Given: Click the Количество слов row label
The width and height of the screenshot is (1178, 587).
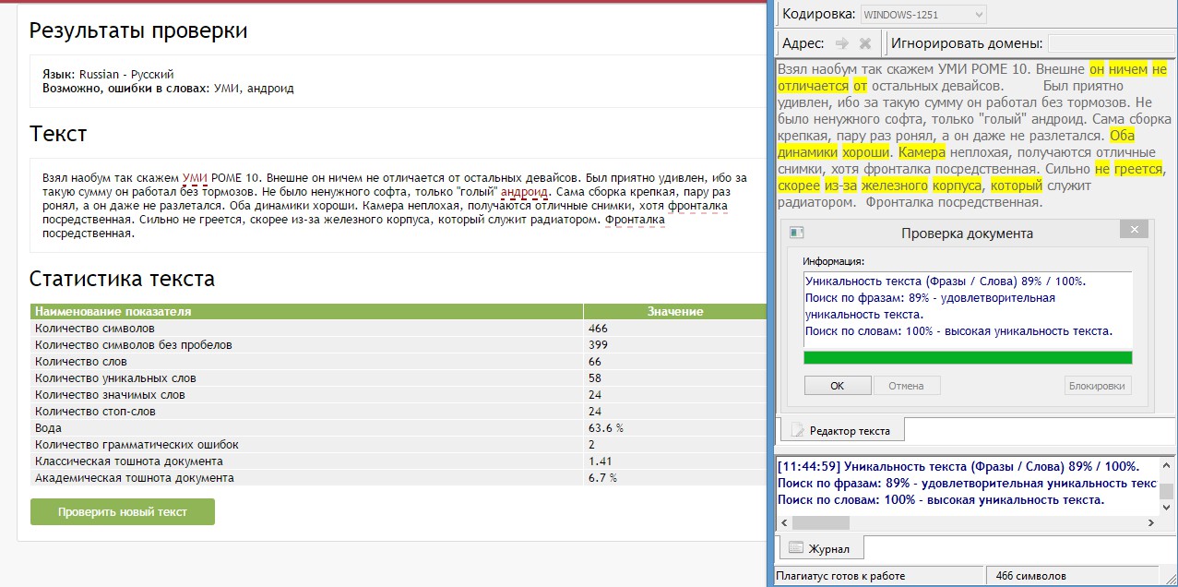Looking at the screenshot, I should (81, 362).
